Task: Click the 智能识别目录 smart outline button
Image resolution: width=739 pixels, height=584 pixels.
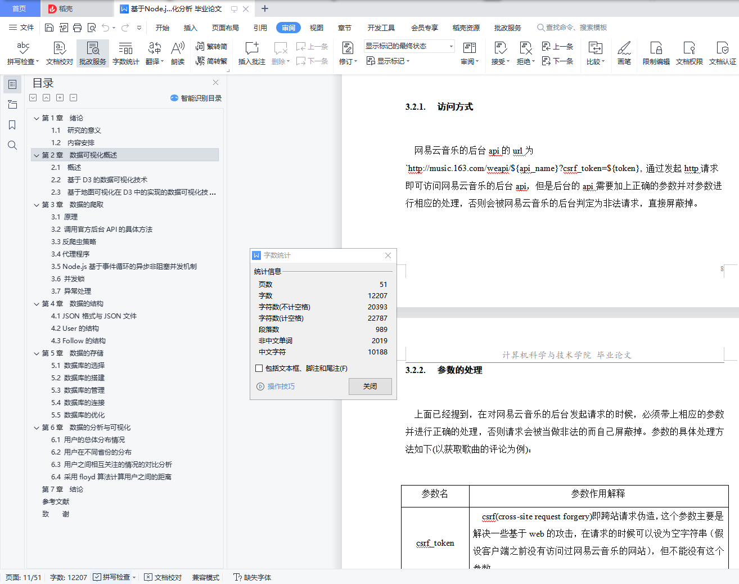Action: [x=196, y=98]
